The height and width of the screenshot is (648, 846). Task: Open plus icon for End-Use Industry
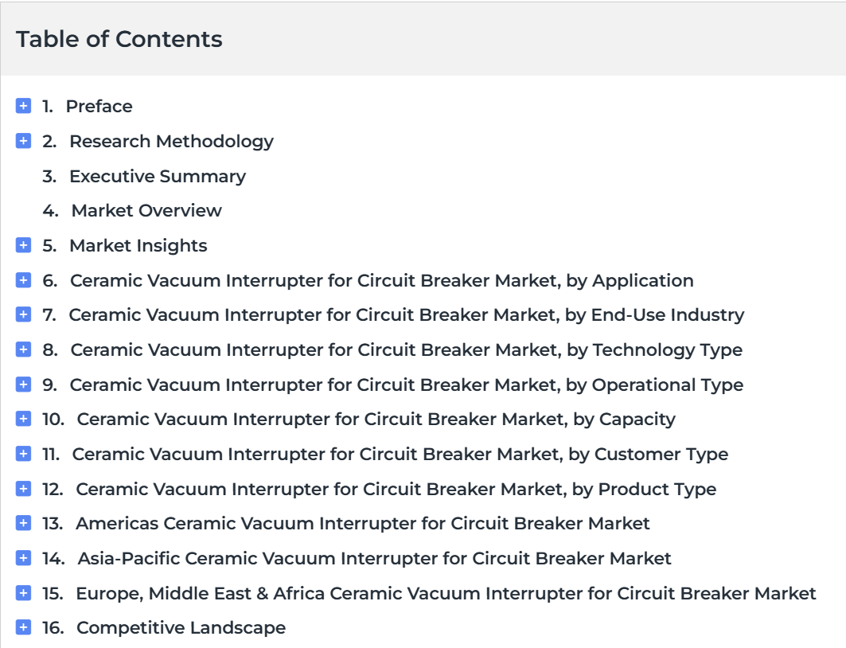coord(23,314)
